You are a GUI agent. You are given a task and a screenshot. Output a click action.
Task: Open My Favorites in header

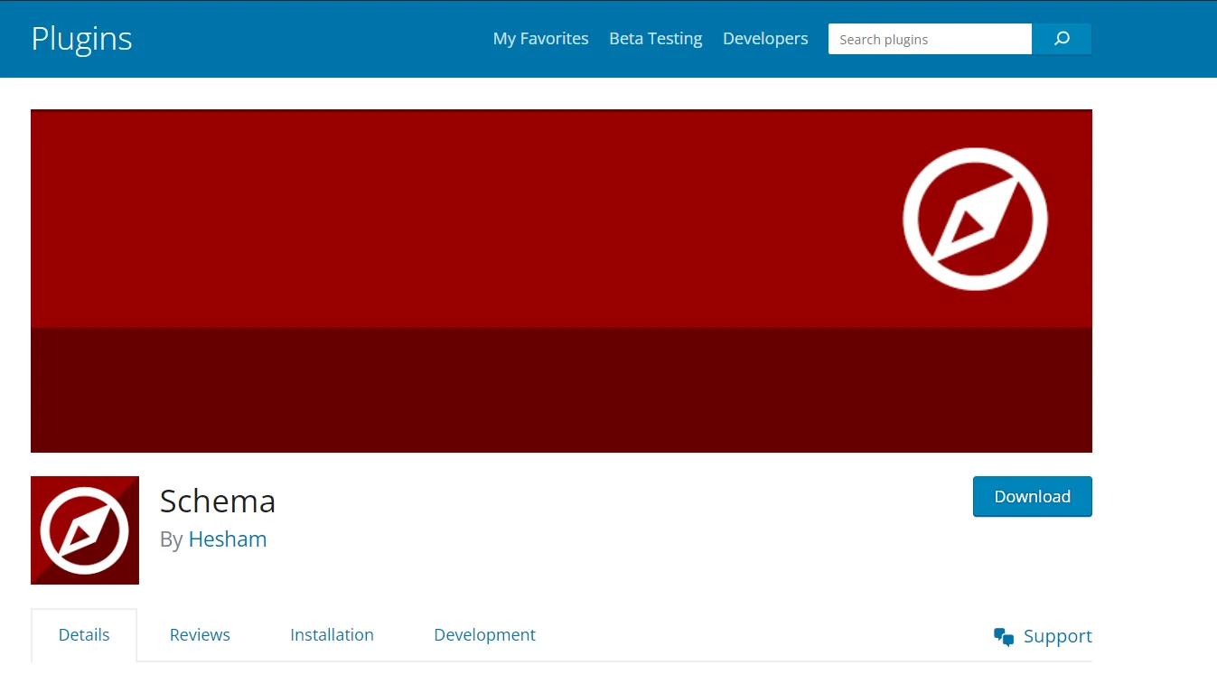tap(540, 39)
